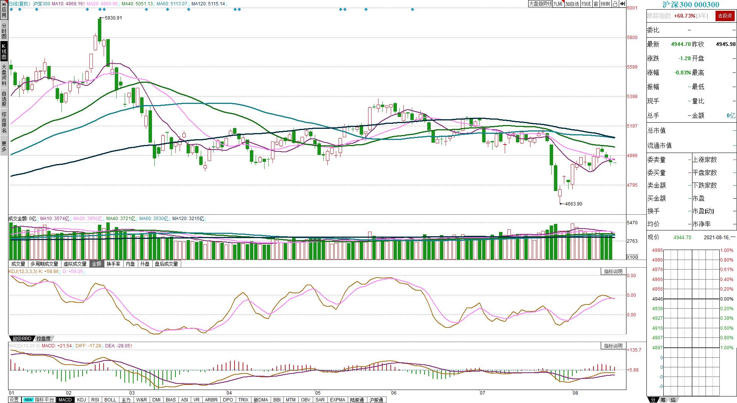Click the lock icon in the chart toolbar
Viewport: 737px width, 403px height.
coord(615,4)
